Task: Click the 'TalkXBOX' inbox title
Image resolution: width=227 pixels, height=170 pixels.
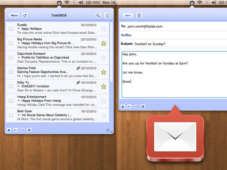Action: click(x=59, y=16)
